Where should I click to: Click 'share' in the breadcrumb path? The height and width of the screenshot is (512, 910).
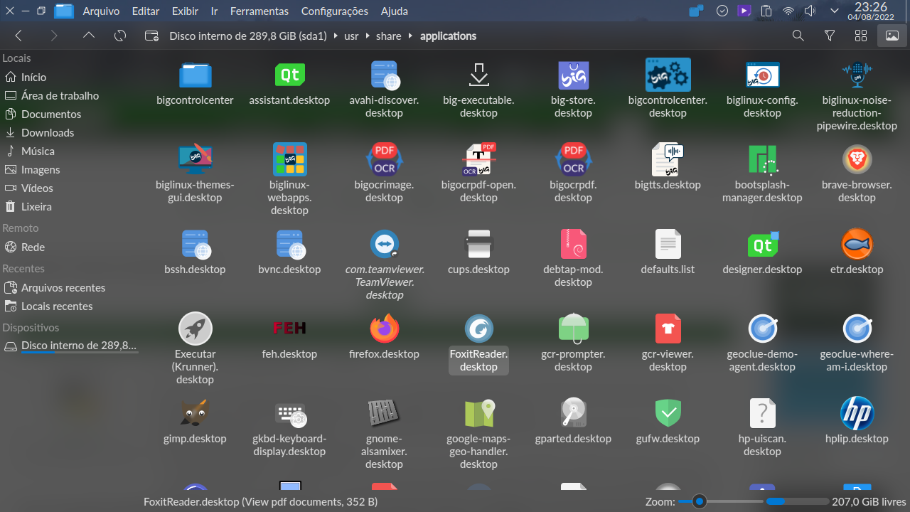pos(389,36)
